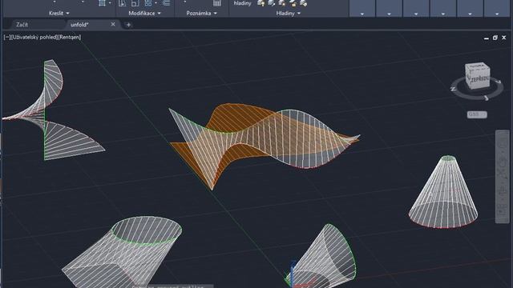
Task: Open a new drawing tab with plus
Action: (128, 25)
